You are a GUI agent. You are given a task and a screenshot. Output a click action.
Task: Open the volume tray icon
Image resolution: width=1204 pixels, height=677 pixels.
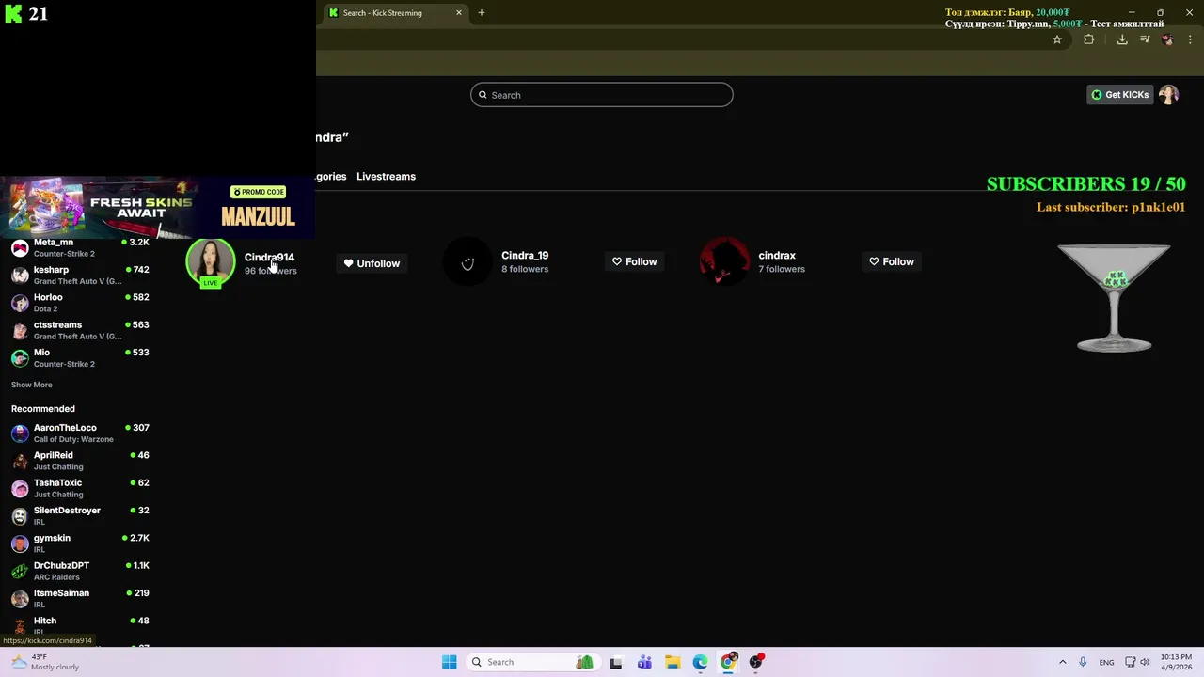pos(1145,662)
